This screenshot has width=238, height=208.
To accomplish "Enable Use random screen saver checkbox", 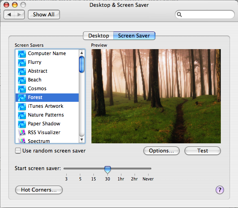I will pyautogui.click(x=18, y=151).
